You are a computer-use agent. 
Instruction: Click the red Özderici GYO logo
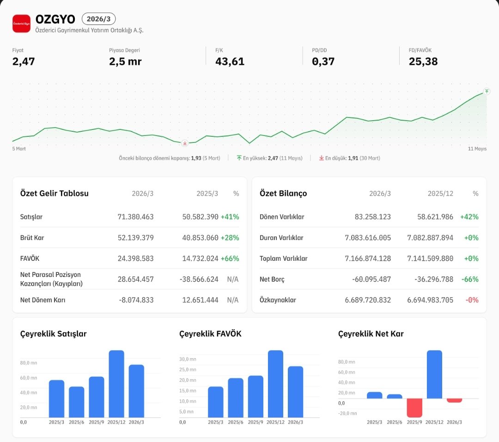21,24
